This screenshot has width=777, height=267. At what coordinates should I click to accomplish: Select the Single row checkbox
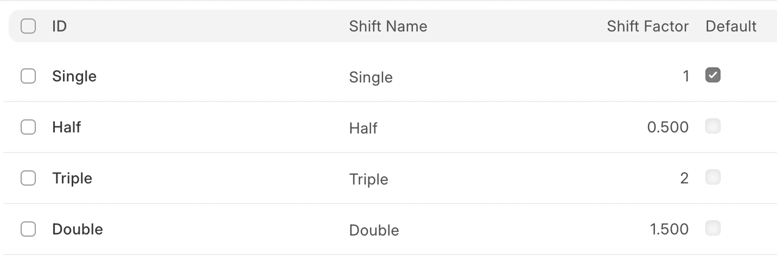(x=28, y=76)
